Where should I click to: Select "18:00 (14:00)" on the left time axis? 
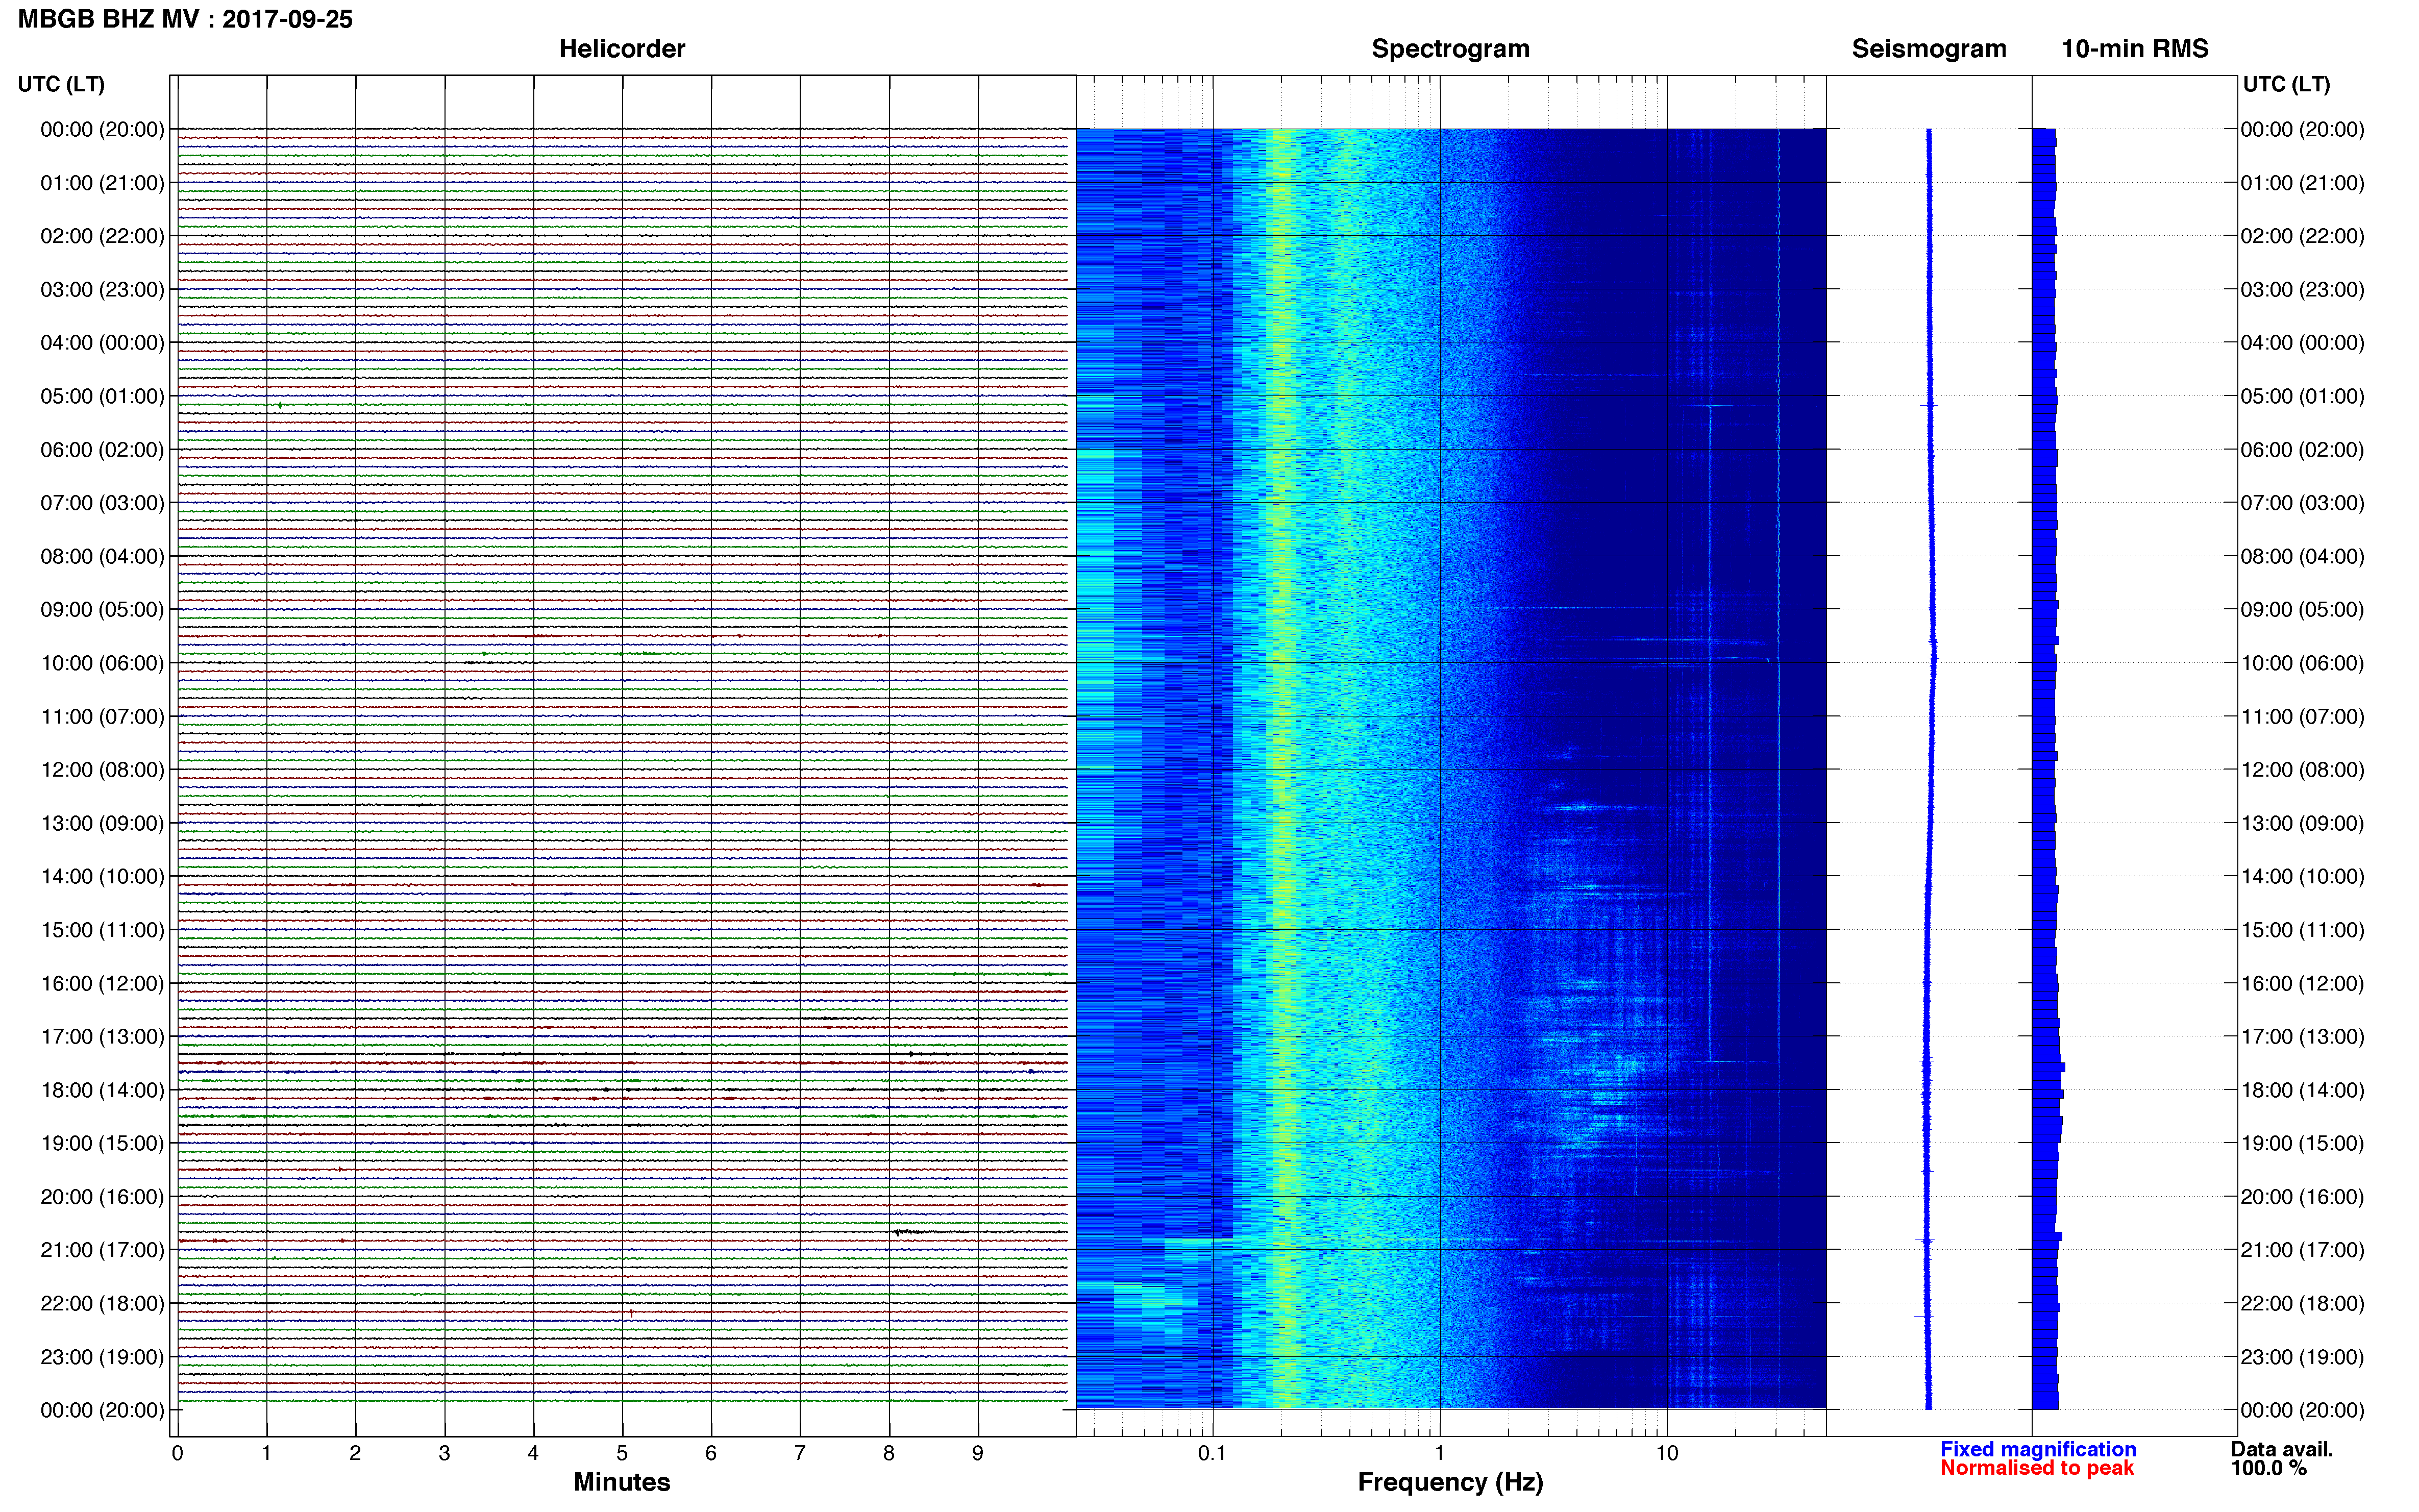coord(102,1090)
